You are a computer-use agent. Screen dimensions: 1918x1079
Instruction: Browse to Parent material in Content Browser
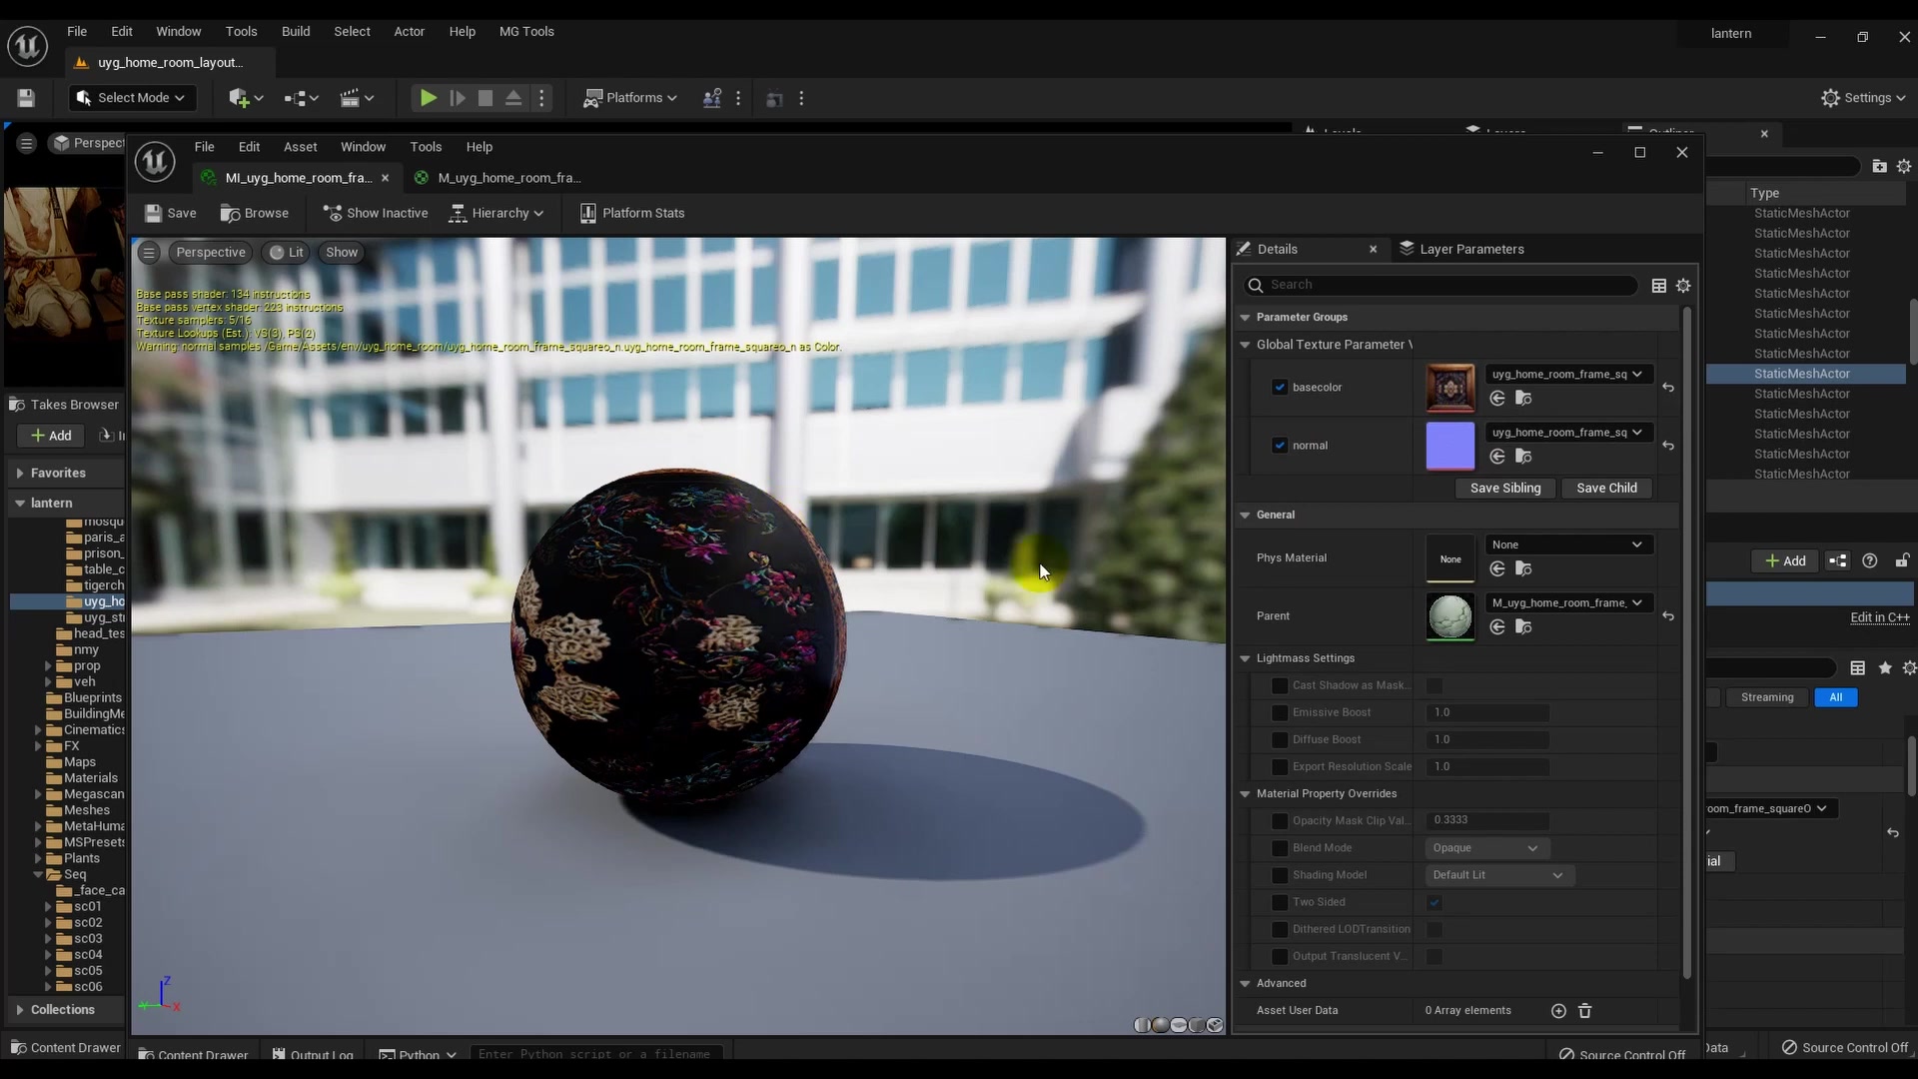point(1523,627)
